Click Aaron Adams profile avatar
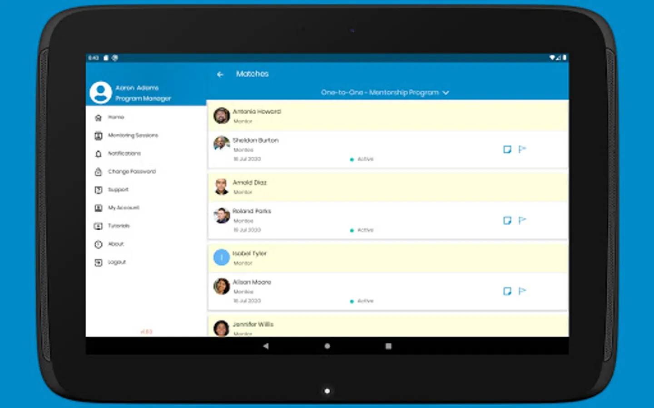Viewport: 654px width, 408px height. pos(100,92)
